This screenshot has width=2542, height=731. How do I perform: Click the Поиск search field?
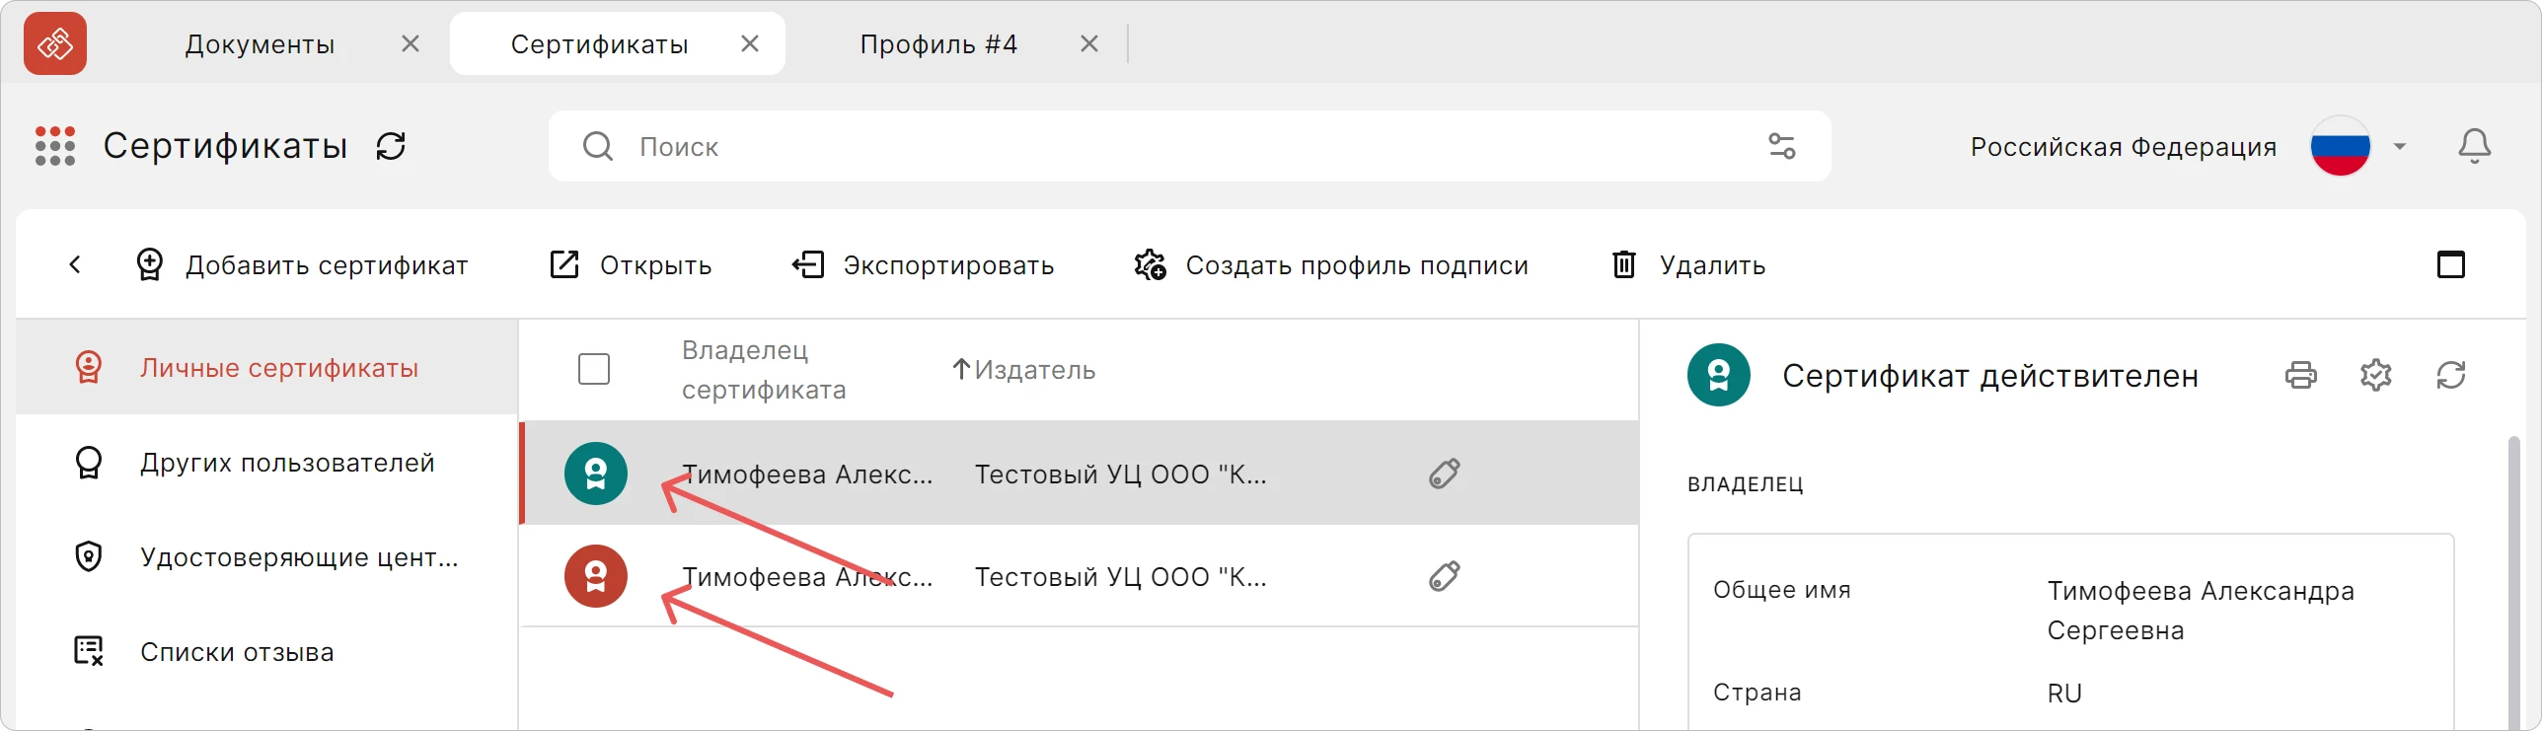(1189, 146)
